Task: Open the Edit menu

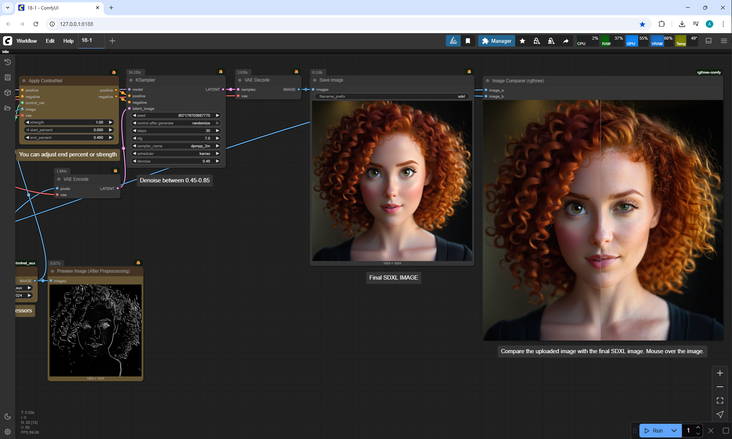Action: (50, 41)
